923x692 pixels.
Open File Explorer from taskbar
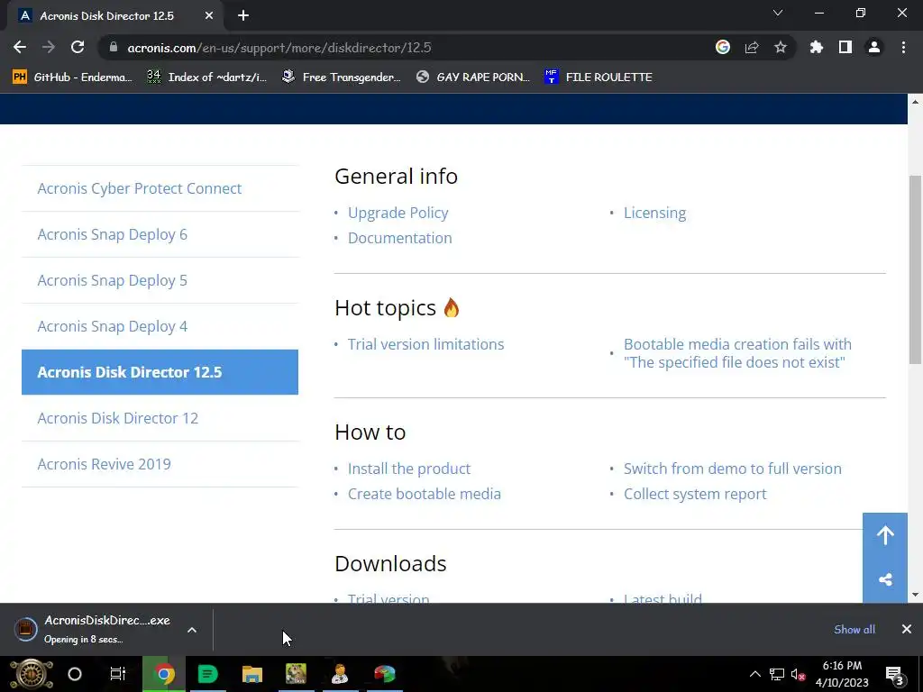pos(252,674)
